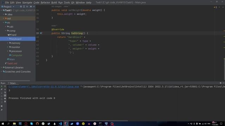
Task: Click the IntelliJ IDEA taskbar icon
Action: coord(66,124)
